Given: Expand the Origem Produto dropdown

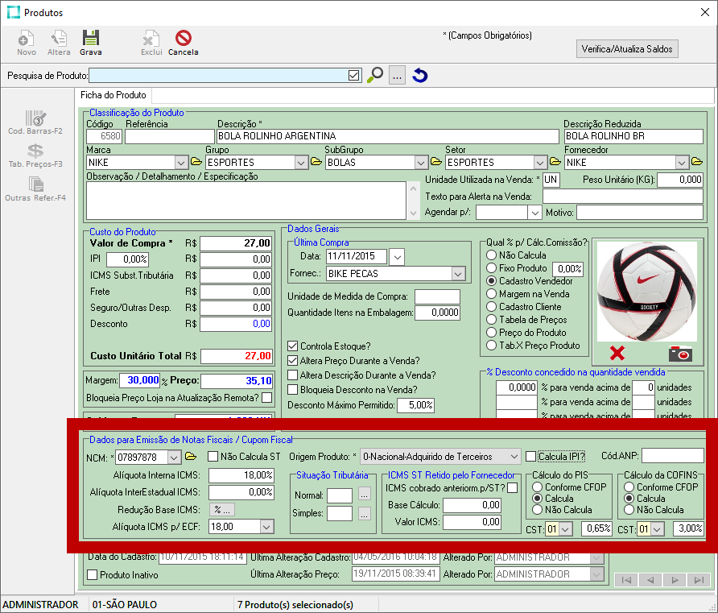Looking at the screenshot, I should (x=512, y=457).
